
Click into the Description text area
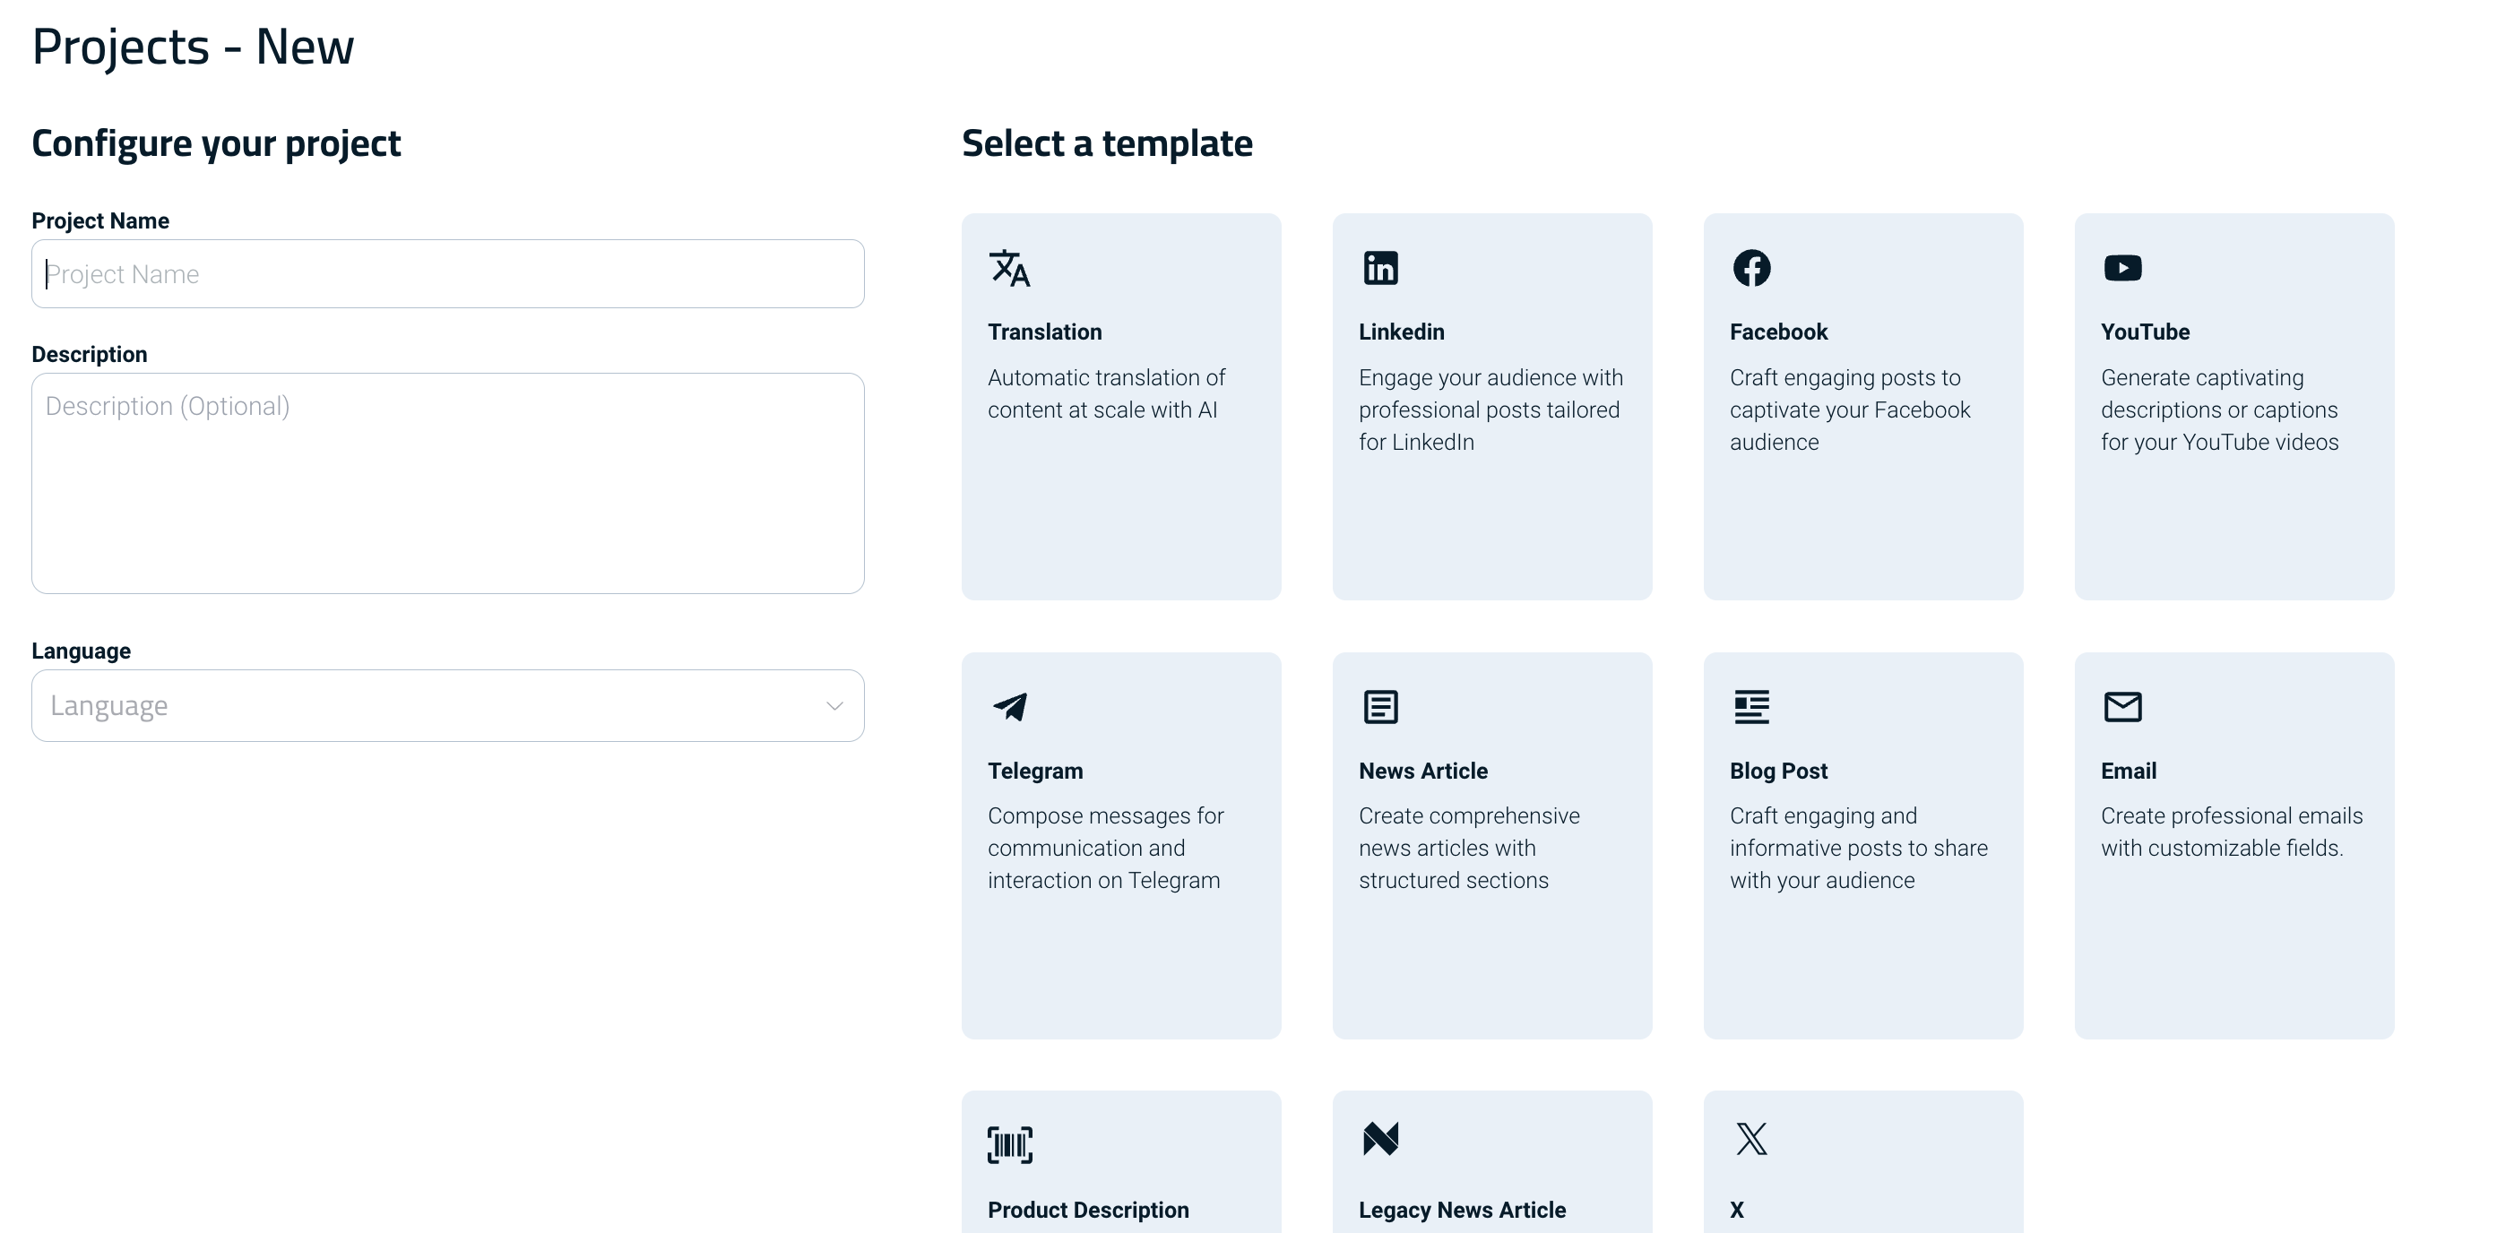(448, 484)
